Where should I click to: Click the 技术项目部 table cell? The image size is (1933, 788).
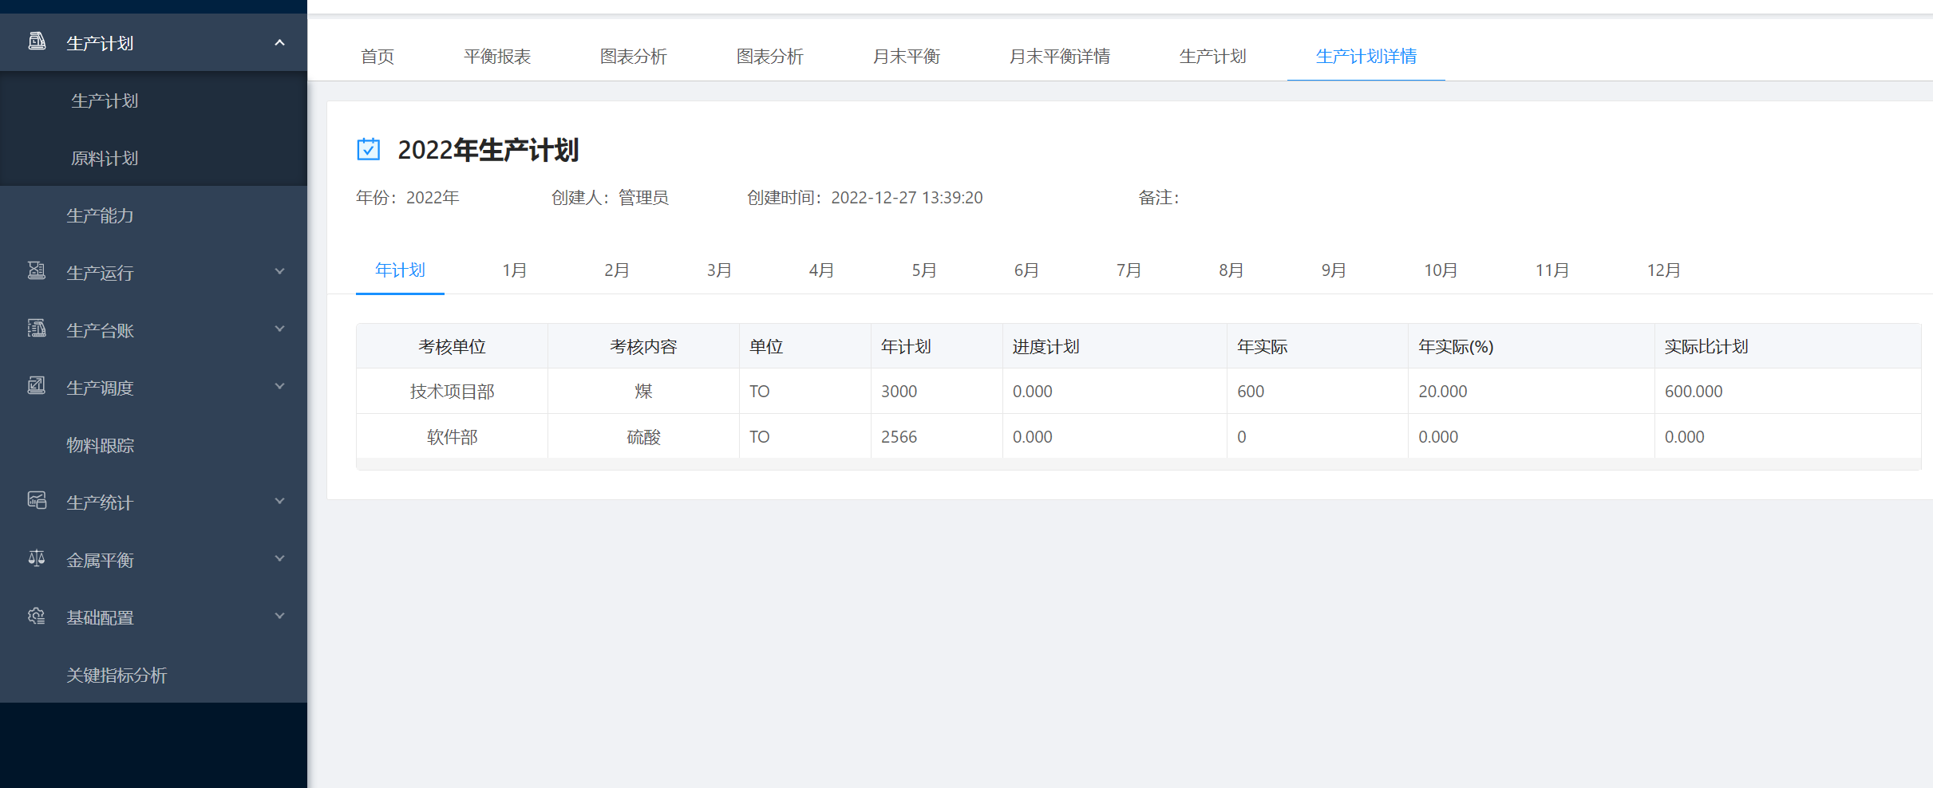[x=453, y=392]
